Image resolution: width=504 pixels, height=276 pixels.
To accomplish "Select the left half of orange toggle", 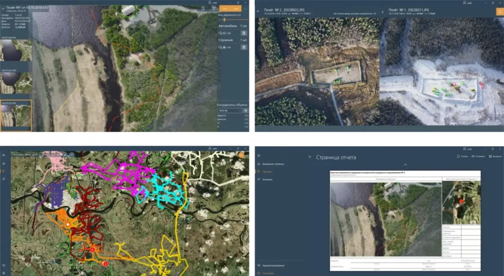I will coord(225,9).
